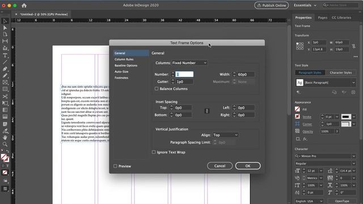Screen dimensions: 363x204
Task: Open the English: USA language dropdown
Action: [309, 201]
